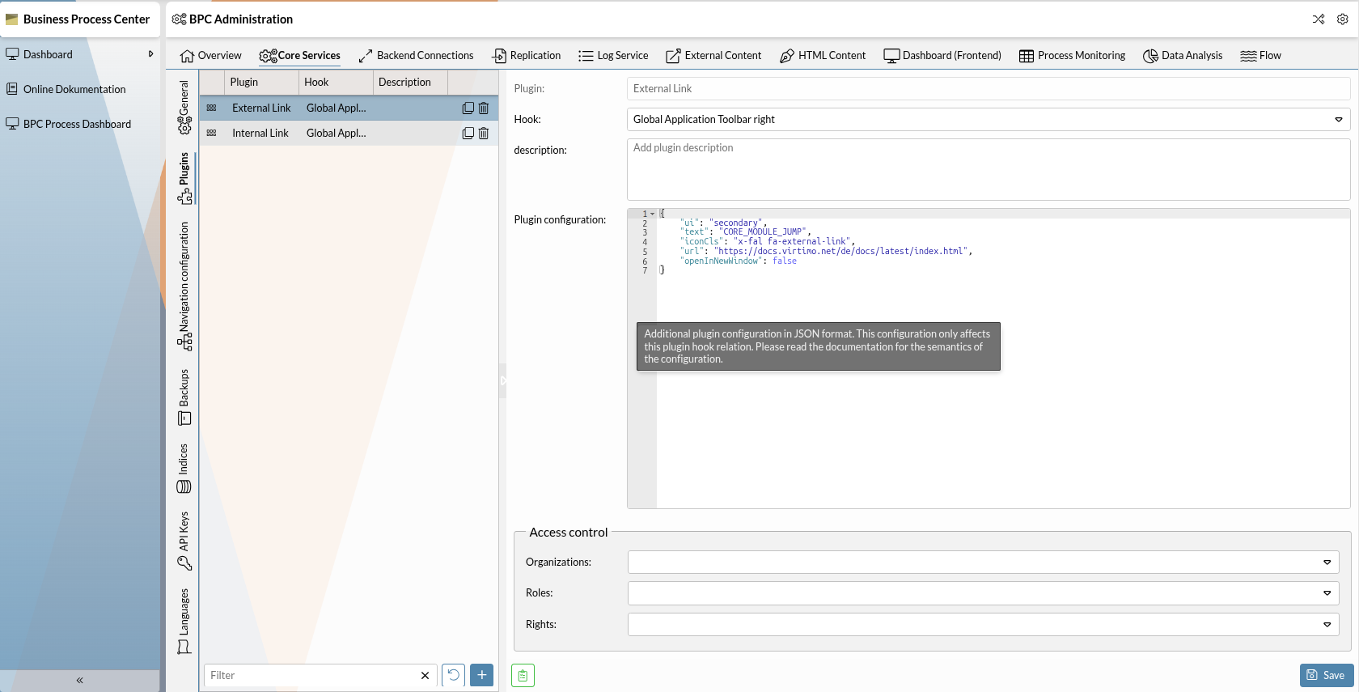Save the plugin configuration
Viewport: 1359px width, 692px height.
point(1326,675)
